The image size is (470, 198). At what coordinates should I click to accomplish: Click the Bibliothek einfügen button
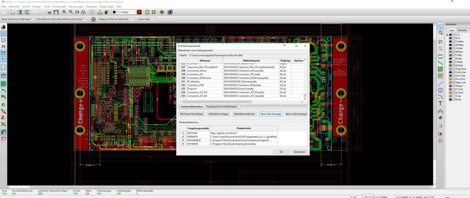(x=219, y=114)
